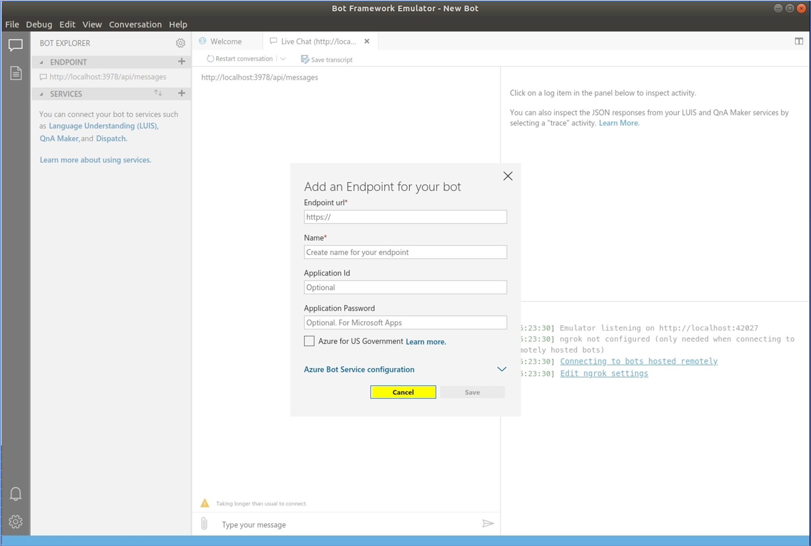Open Learn more link for US Government

[426, 342]
